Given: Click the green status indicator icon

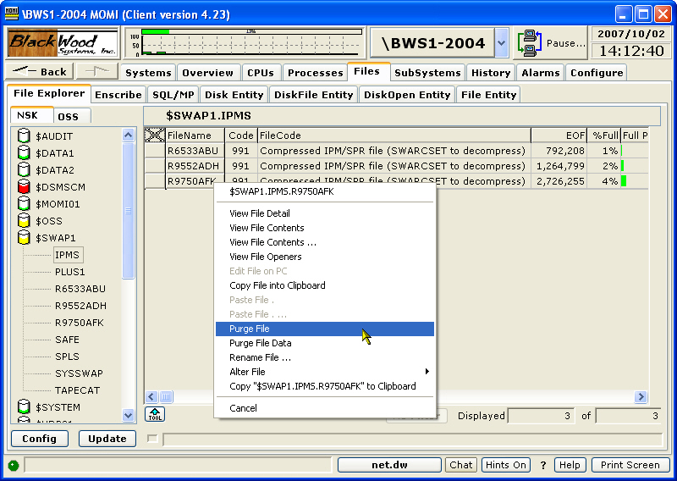Looking at the screenshot, I should (x=14, y=465).
